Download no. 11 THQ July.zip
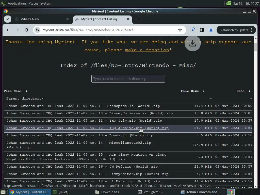 coord(84,121)
